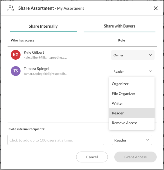Viewport: 164px width, 170px height.
Task: Pick Writer role option
Action: pos(132,103)
